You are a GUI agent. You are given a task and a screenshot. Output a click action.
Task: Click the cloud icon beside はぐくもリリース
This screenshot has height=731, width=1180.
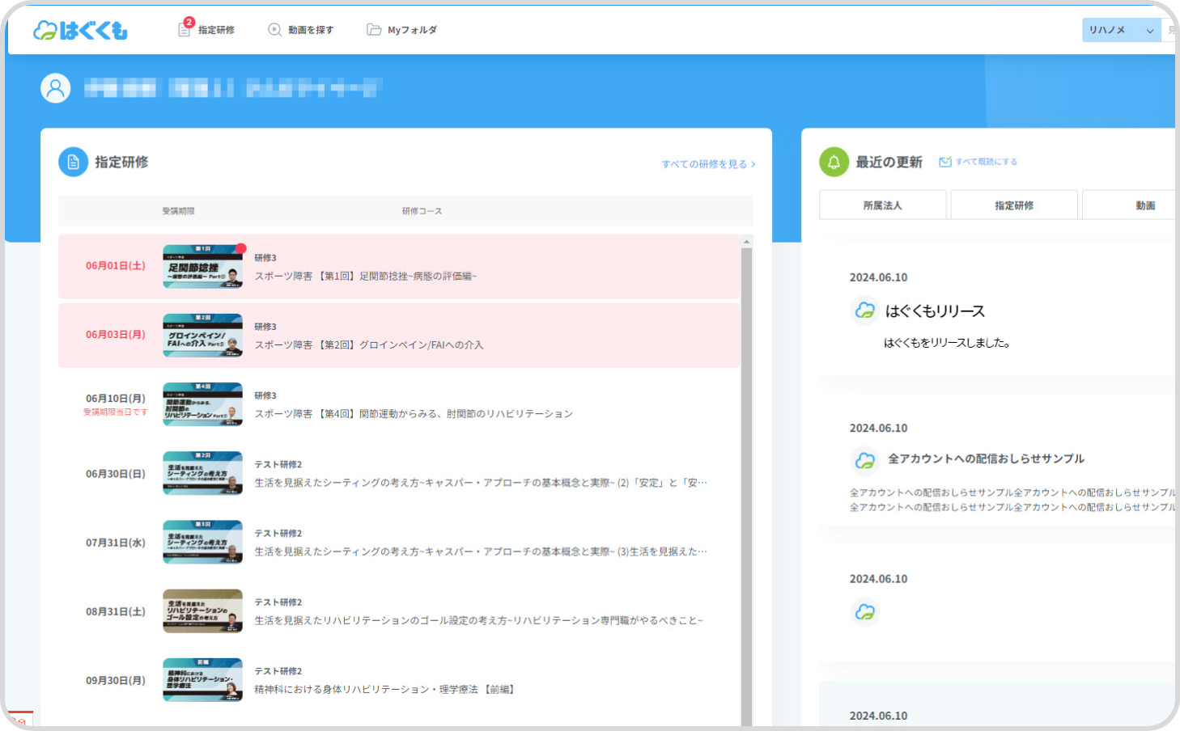pyautogui.click(x=865, y=311)
